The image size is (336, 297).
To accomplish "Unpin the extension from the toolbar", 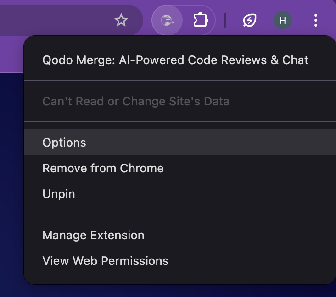I will pyautogui.click(x=58, y=194).
